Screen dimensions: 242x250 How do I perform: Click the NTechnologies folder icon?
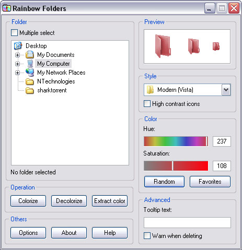point(30,81)
